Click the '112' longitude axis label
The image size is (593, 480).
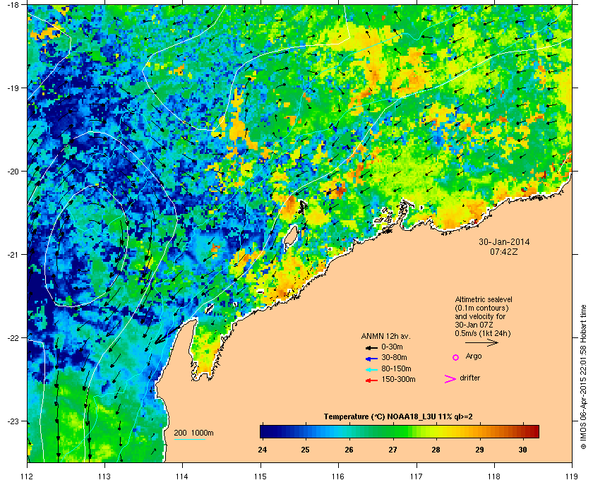(28, 476)
